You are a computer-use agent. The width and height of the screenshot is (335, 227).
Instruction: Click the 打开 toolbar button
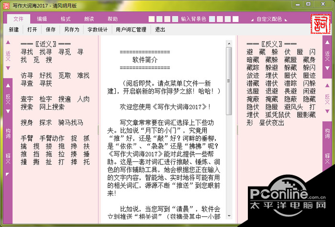tap(32, 30)
